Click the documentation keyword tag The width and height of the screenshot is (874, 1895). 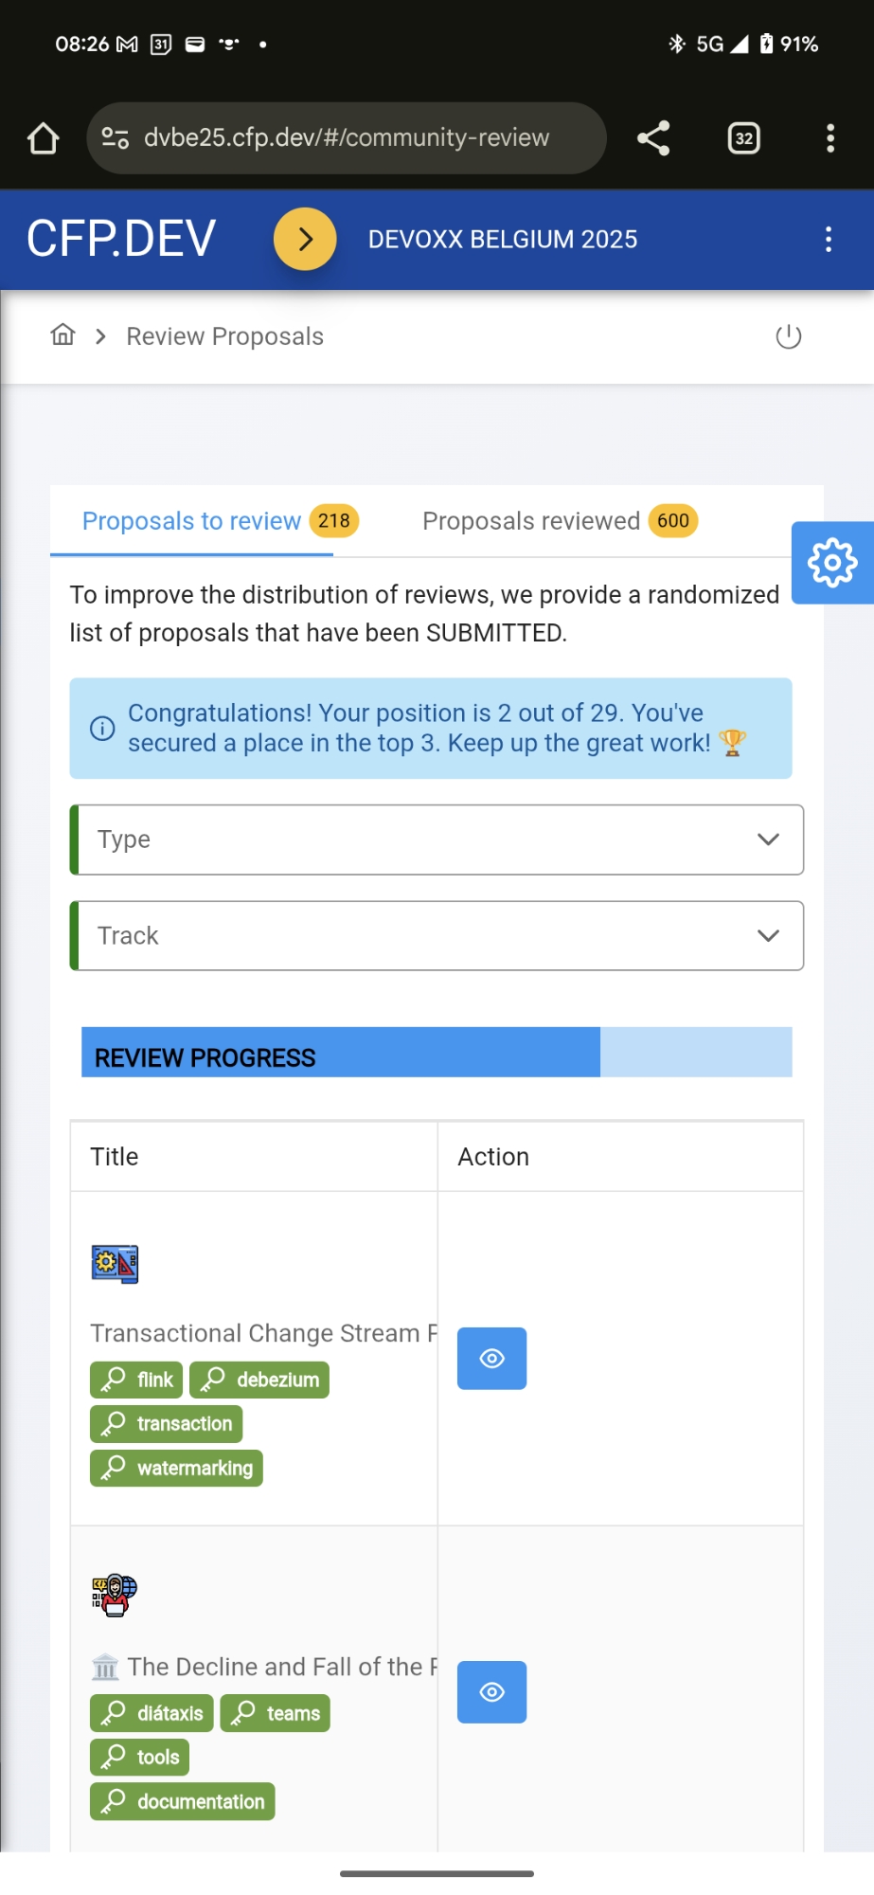coord(183,1801)
